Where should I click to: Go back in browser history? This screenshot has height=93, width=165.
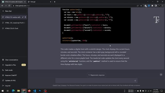2,6
